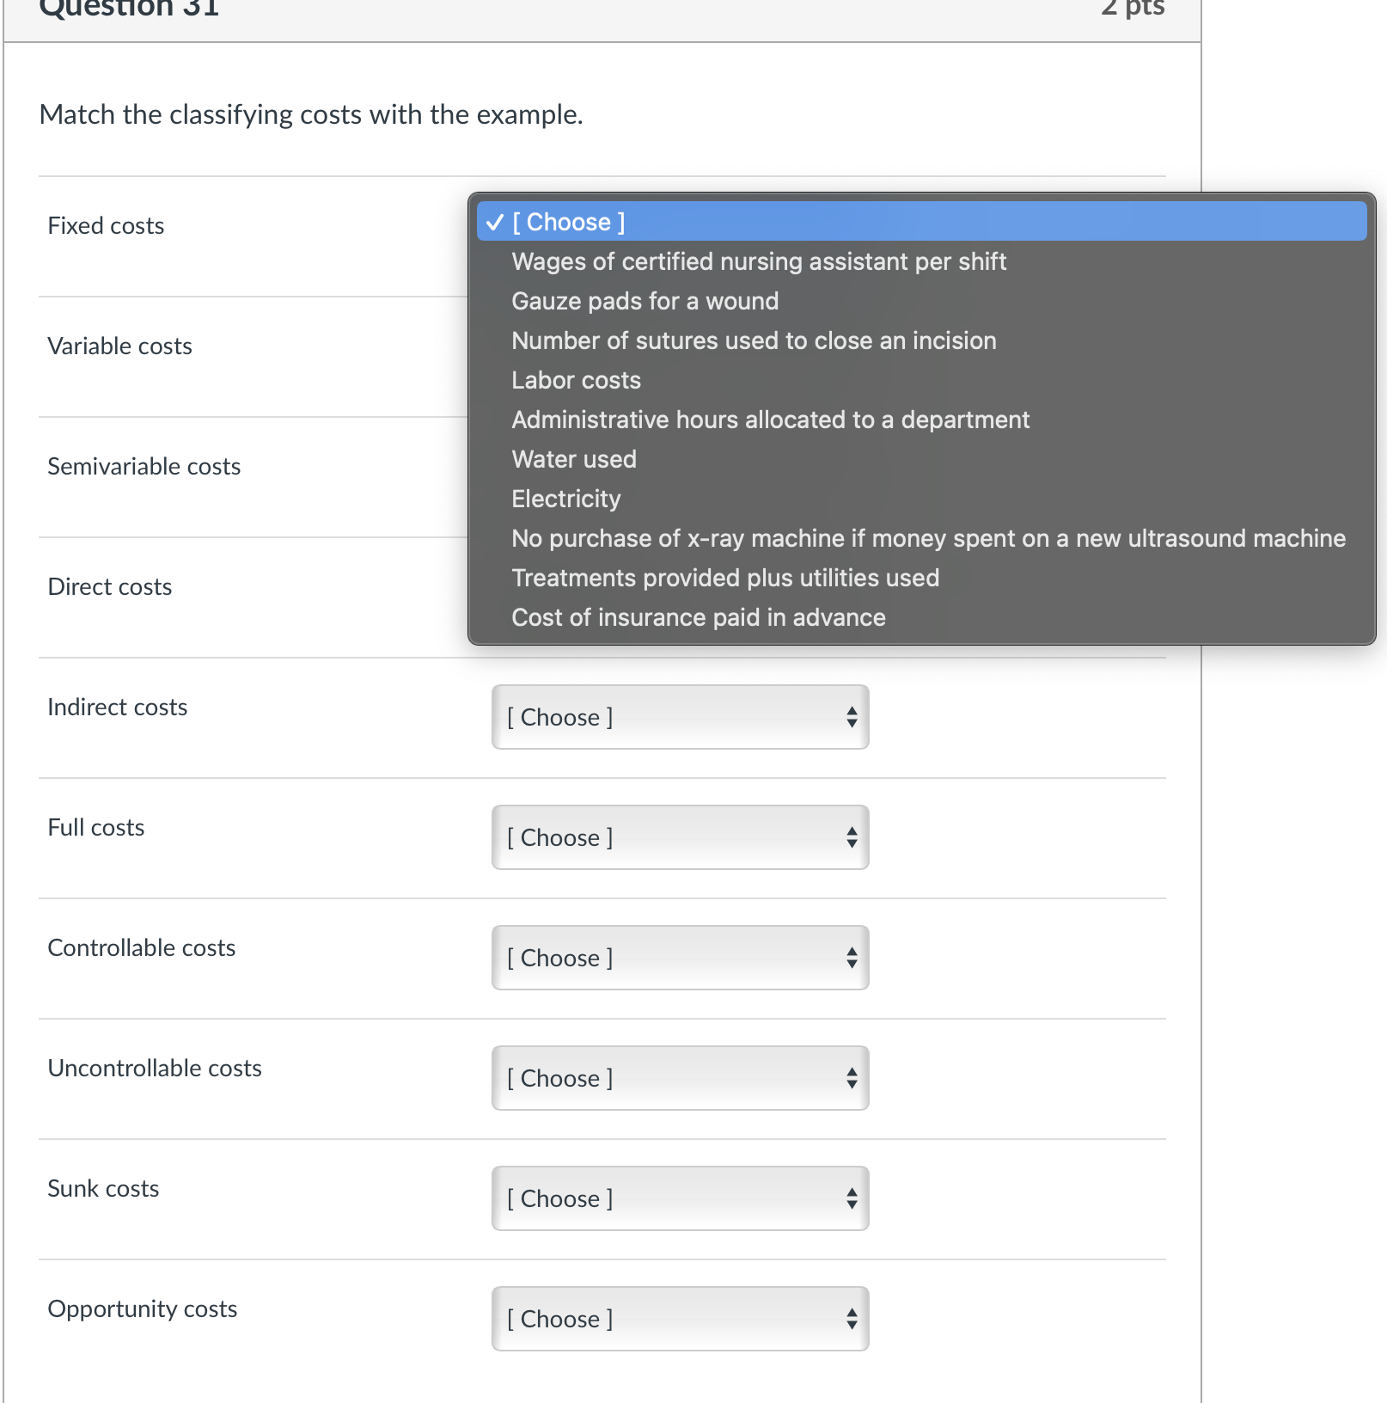Keep the checked "[ Choose ]" placeholder option
This screenshot has height=1403, width=1387.
pos(567,222)
